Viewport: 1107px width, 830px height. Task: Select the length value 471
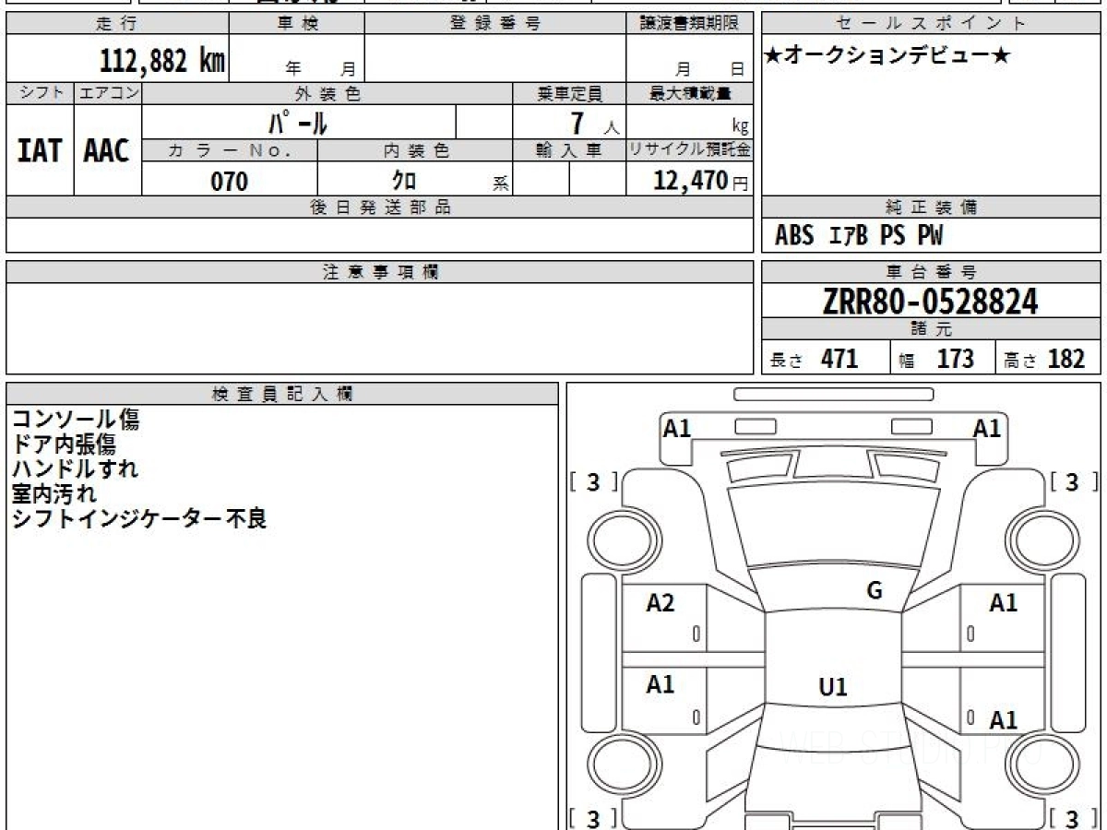(839, 359)
